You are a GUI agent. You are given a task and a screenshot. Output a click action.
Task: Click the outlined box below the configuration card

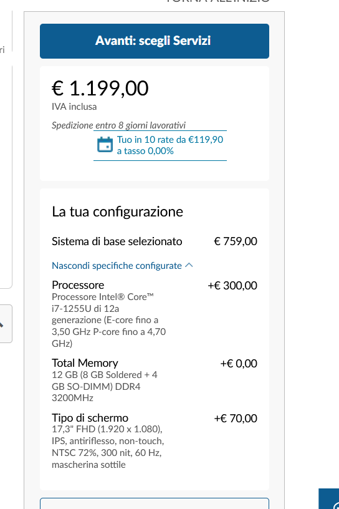(x=155, y=503)
